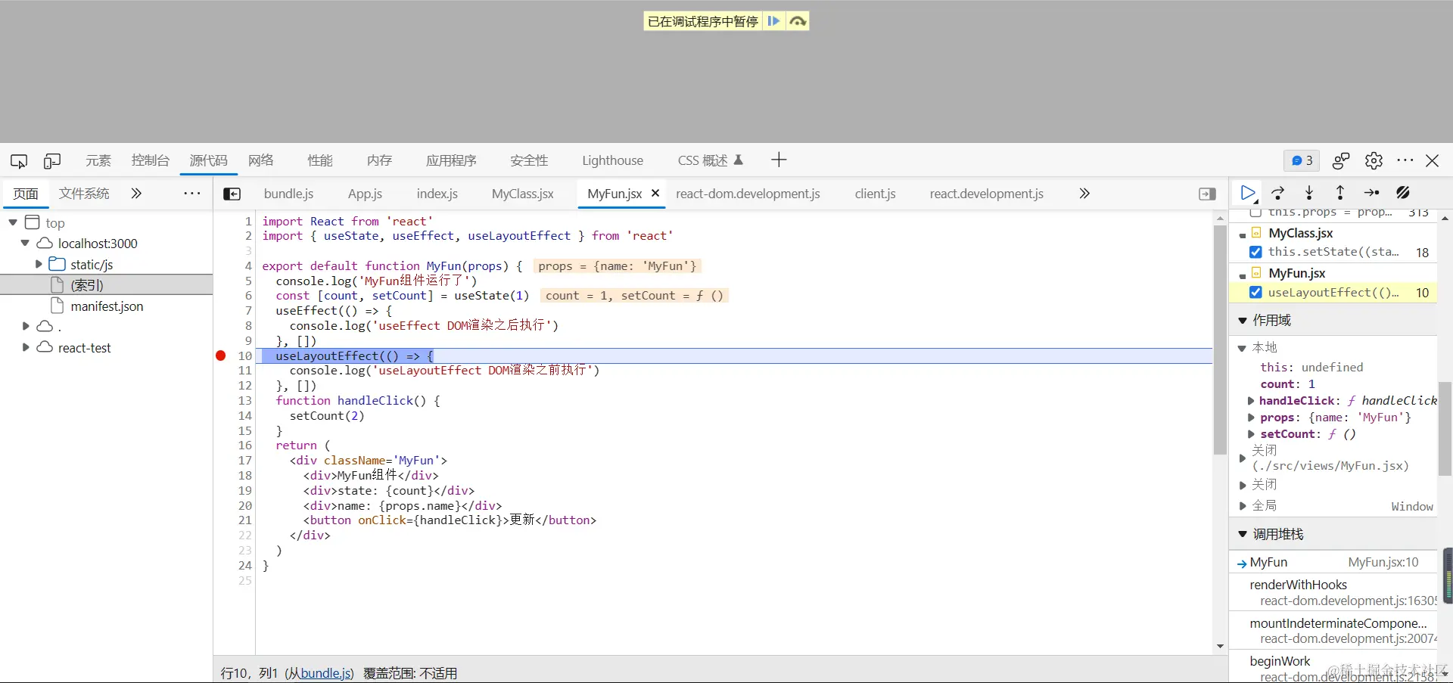
Task: Resume script execution in debugger toolbar
Action: click(x=1248, y=193)
